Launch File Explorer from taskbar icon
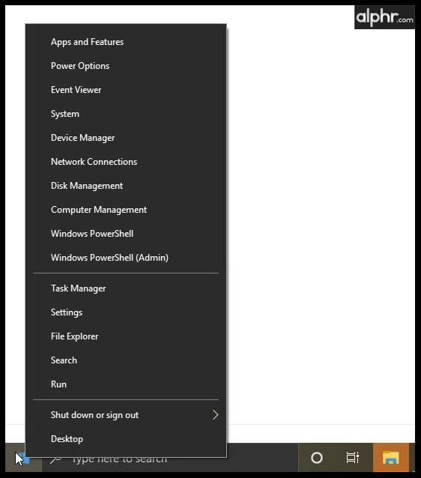Viewport: 421px width, 478px height. pyautogui.click(x=391, y=458)
